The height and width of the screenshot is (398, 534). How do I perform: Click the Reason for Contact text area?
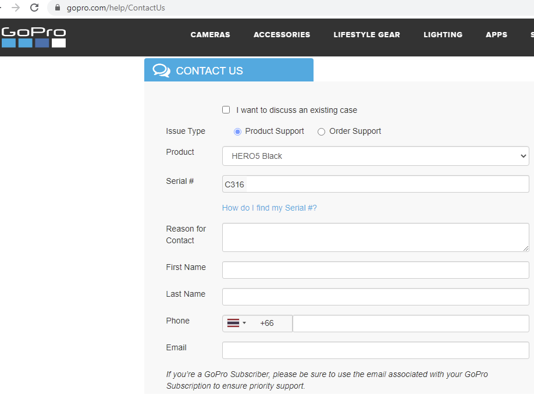[375, 237]
